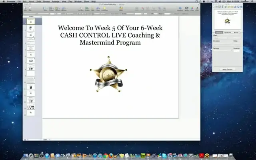Open Skype from the Dock
256x160 pixels.
pos(164,156)
